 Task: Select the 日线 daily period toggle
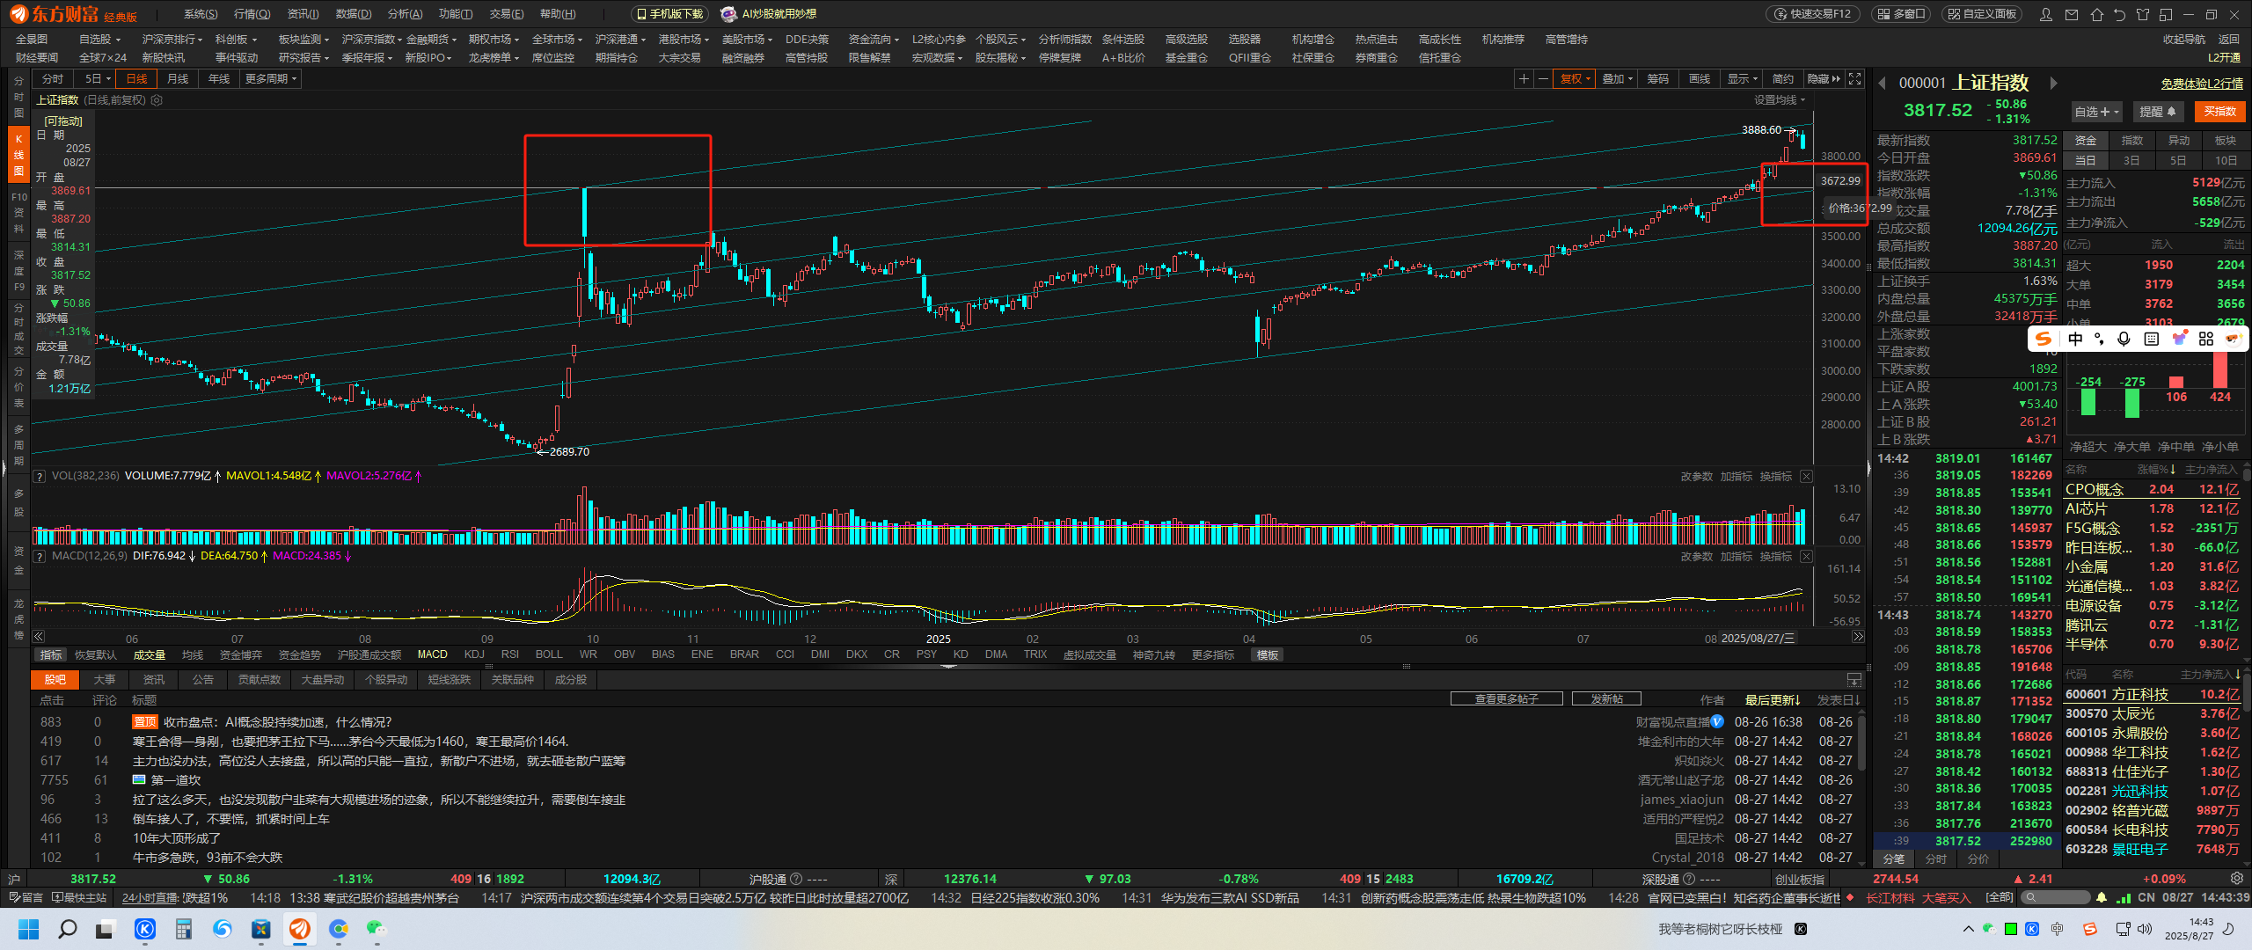136,79
